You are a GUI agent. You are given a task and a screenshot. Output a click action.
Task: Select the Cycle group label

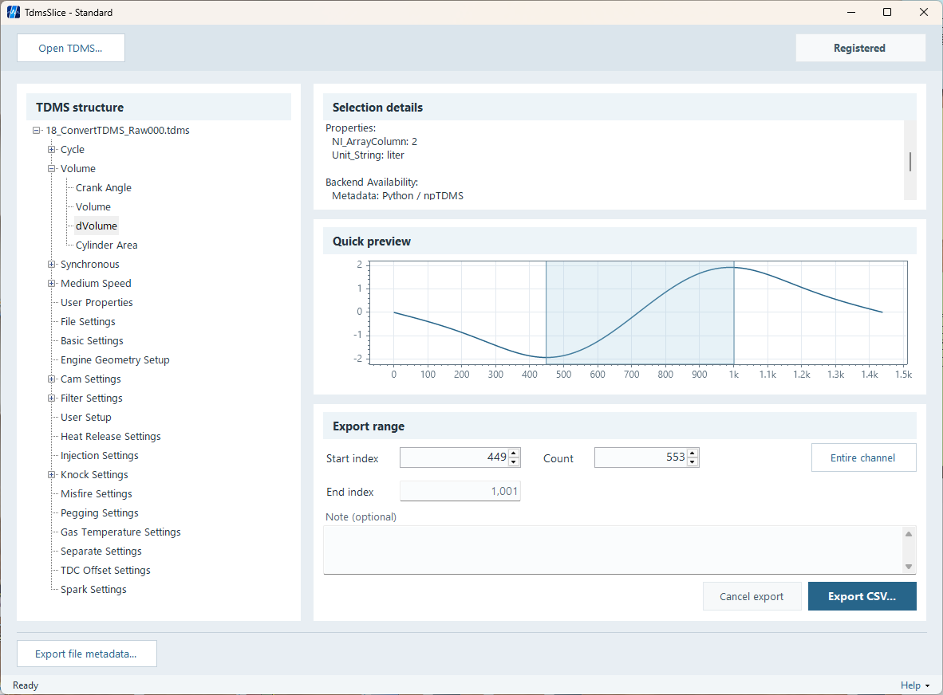tap(73, 150)
